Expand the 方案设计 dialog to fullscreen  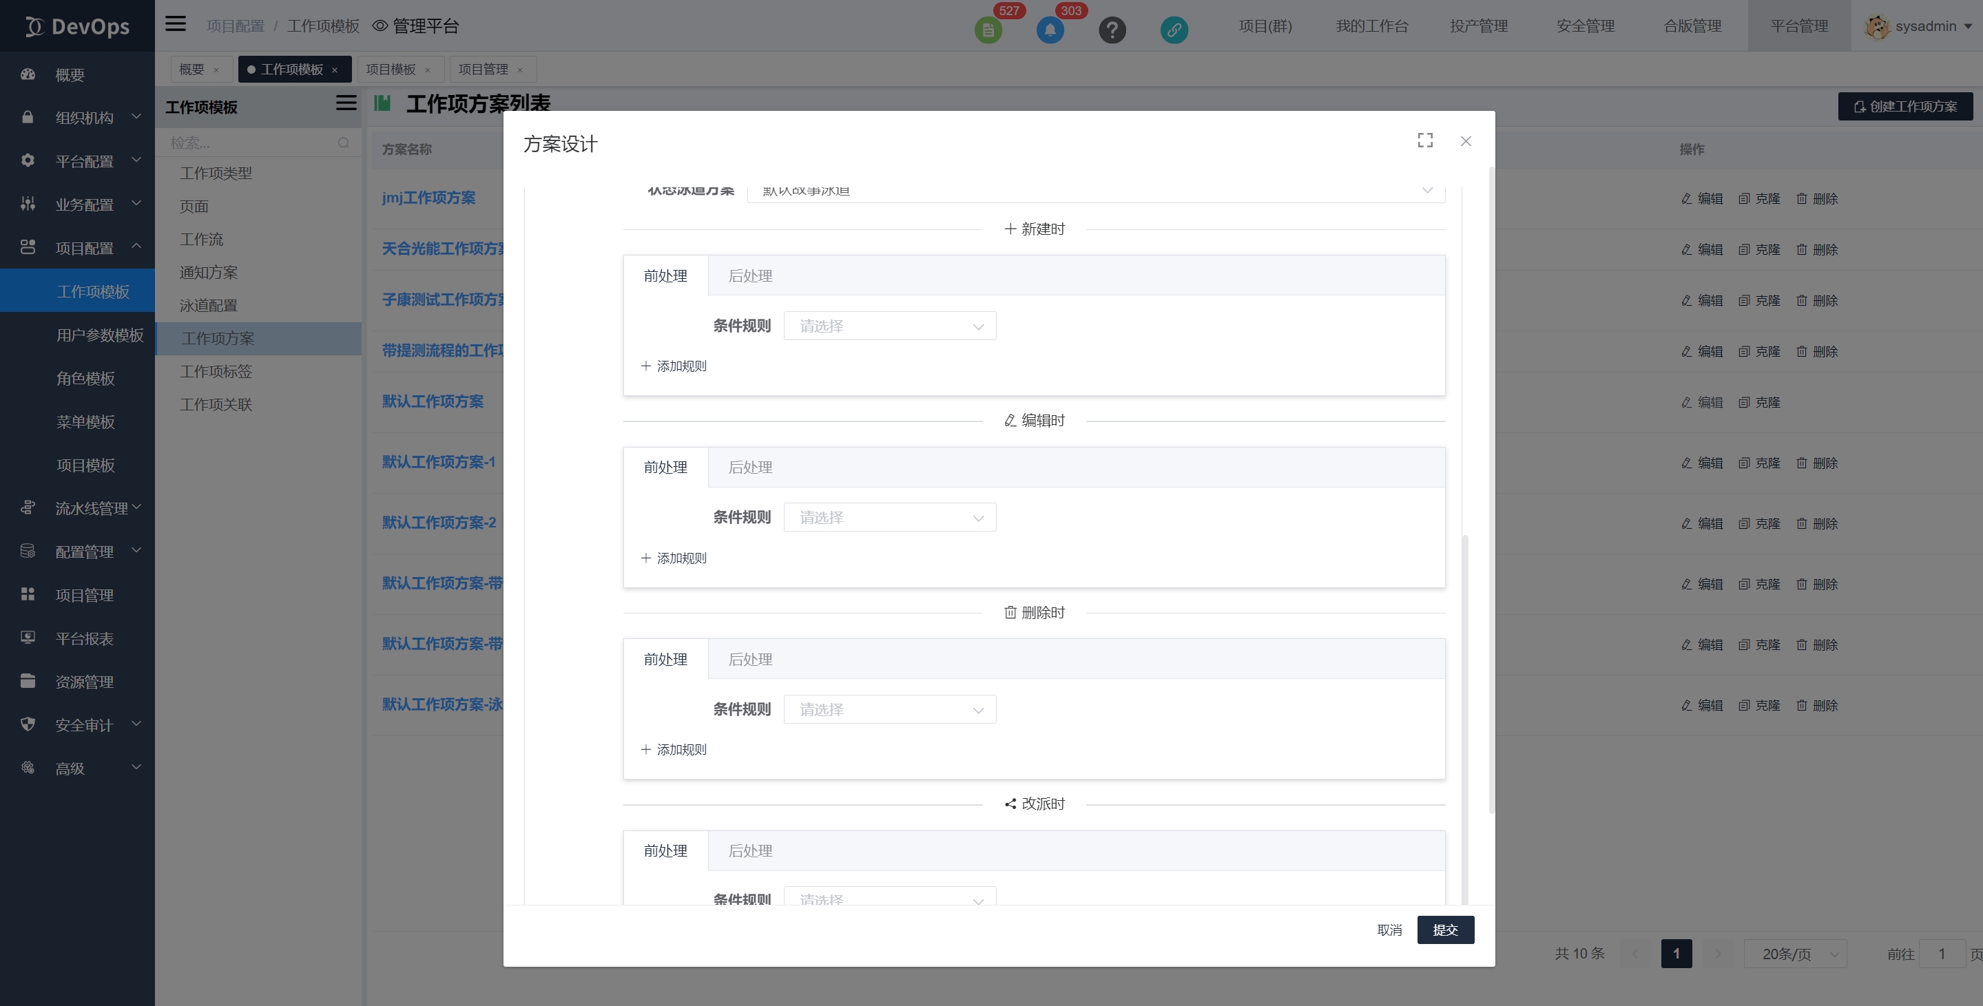point(1425,140)
